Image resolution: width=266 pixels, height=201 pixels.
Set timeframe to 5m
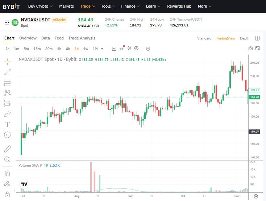pyautogui.click(x=26, y=49)
